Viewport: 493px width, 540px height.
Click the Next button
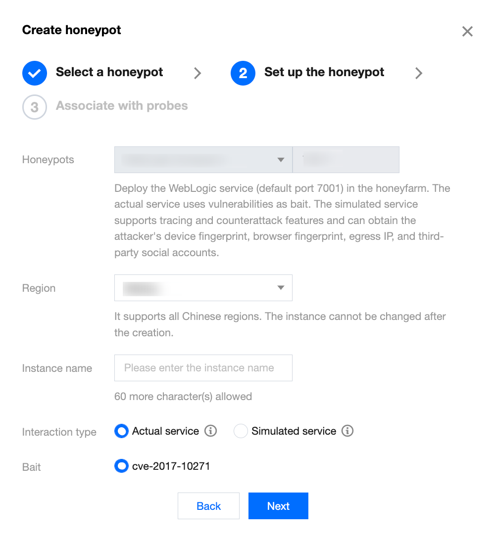click(278, 506)
